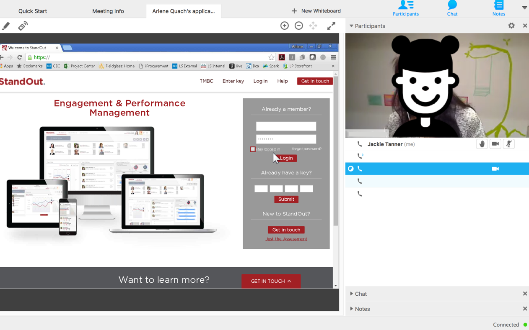The height and width of the screenshot is (330, 529).
Task: Open LS External bookmark
Action: pyautogui.click(x=184, y=66)
